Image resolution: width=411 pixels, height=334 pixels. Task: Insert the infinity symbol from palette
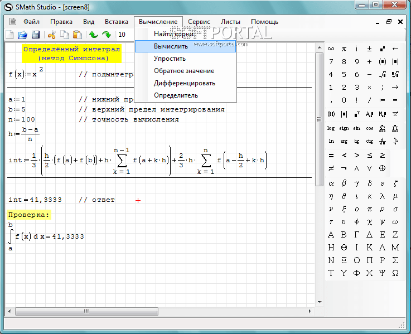point(331,49)
